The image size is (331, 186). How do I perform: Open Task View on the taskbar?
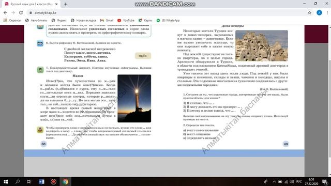tap(29, 181)
